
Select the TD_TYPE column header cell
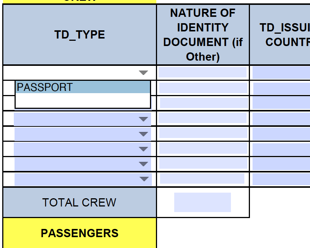(x=79, y=35)
